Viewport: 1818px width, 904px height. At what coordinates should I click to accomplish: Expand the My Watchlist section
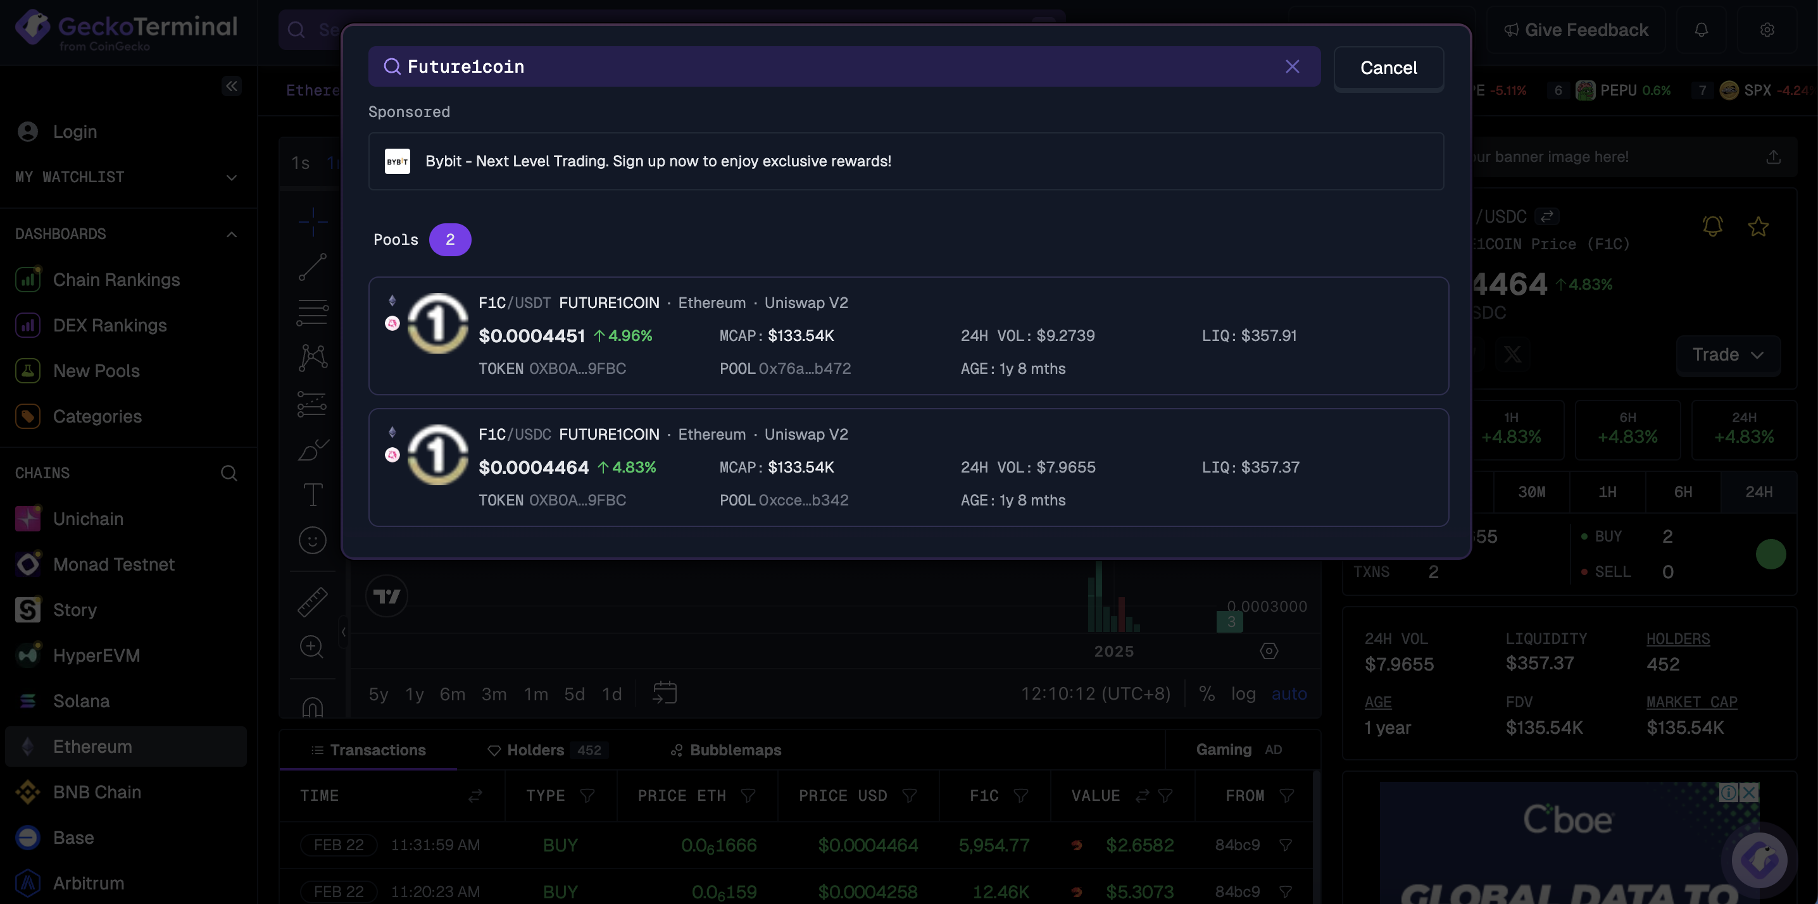tap(231, 178)
